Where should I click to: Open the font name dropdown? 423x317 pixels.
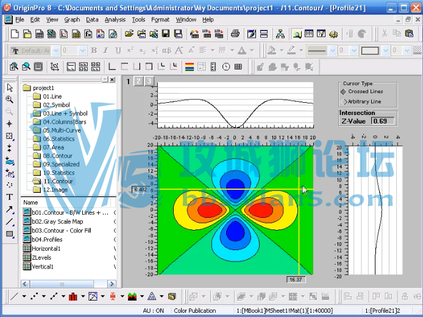click(x=56, y=51)
